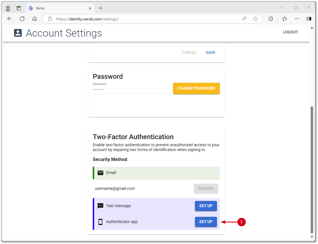
Task: Open the browser Settings and more menu
Action: pos(297,19)
